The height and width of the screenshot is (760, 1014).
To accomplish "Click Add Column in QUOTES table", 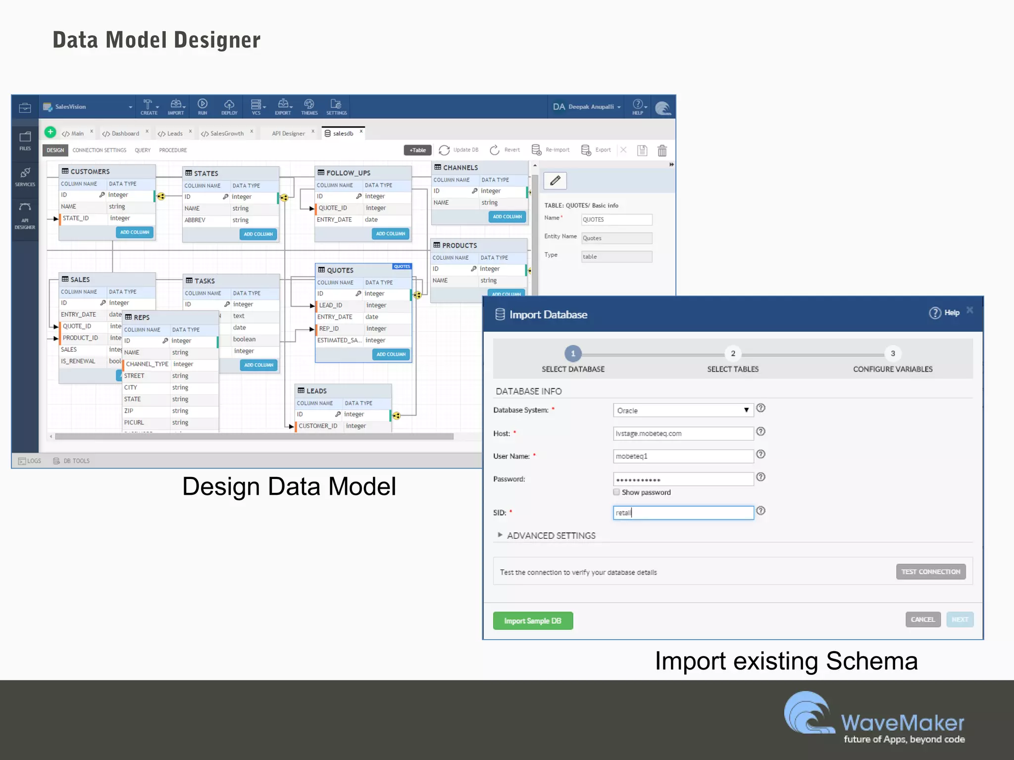I will [x=391, y=354].
